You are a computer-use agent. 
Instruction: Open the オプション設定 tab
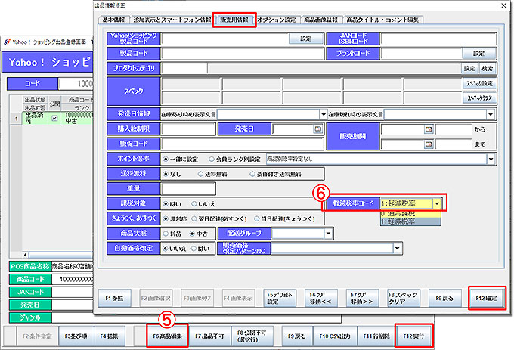277,20
